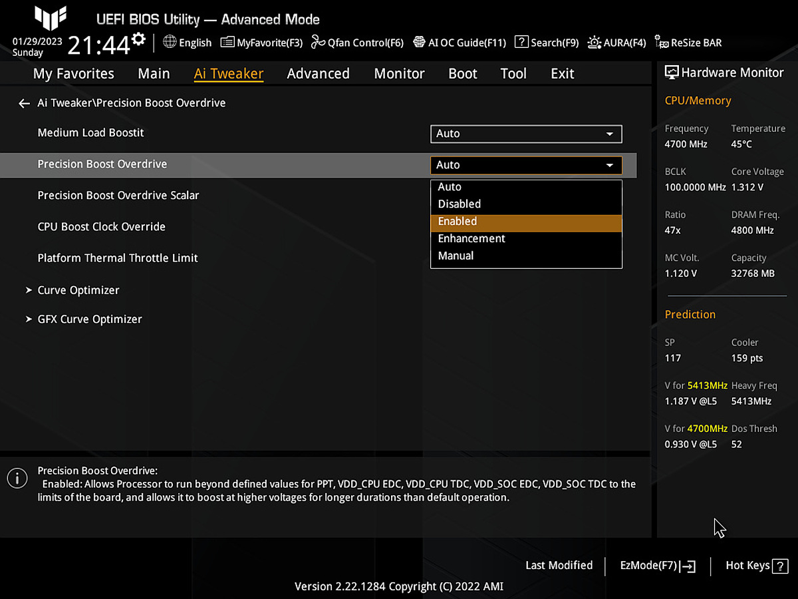Viewport: 798px width, 599px height.
Task: Open the Medium Load Boostit dropdown
Action: point(526,134)
